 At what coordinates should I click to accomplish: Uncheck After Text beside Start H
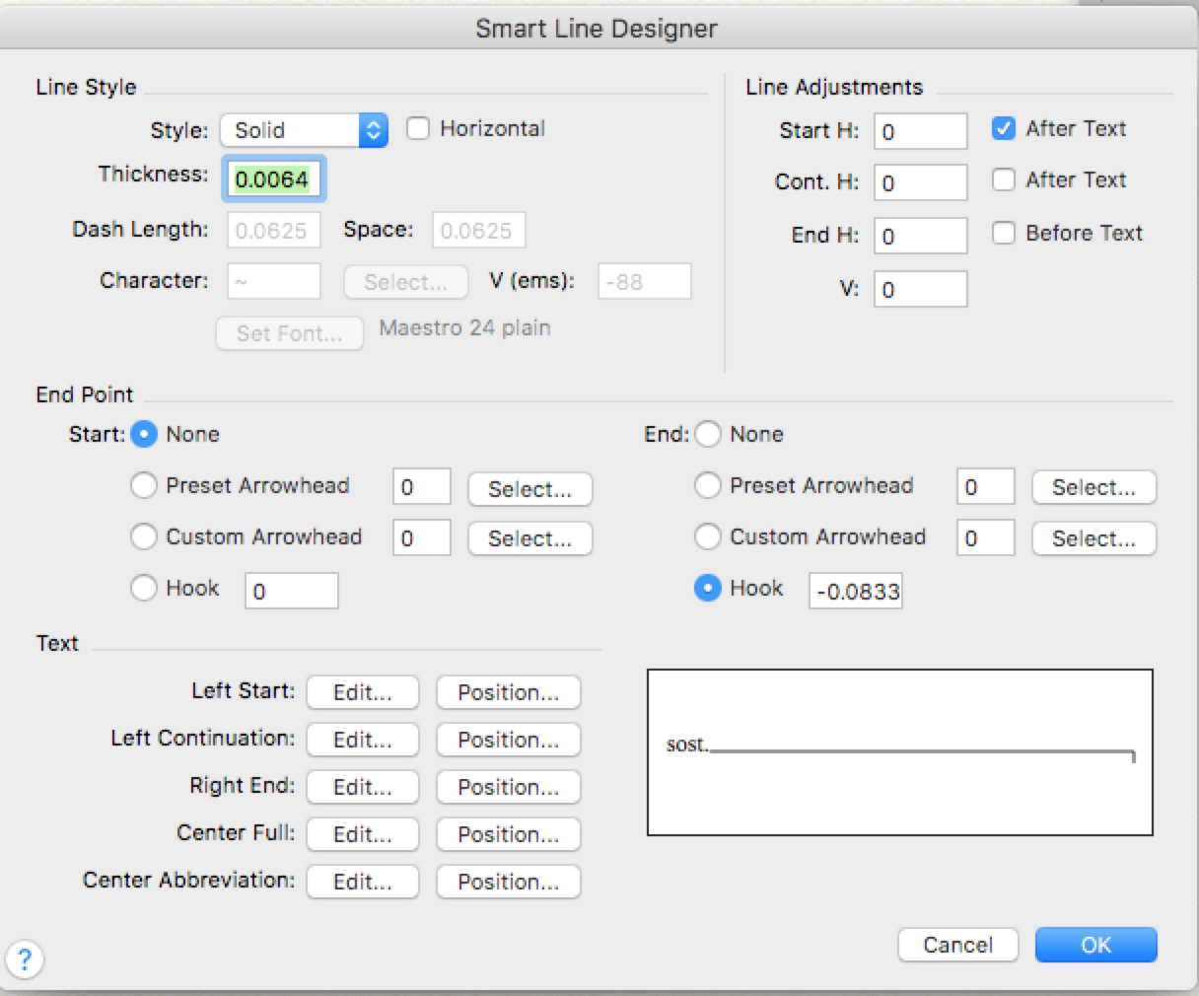(1004, 129)
